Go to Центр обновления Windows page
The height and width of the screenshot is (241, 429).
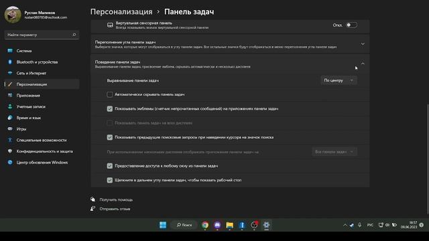pos(42,162)
